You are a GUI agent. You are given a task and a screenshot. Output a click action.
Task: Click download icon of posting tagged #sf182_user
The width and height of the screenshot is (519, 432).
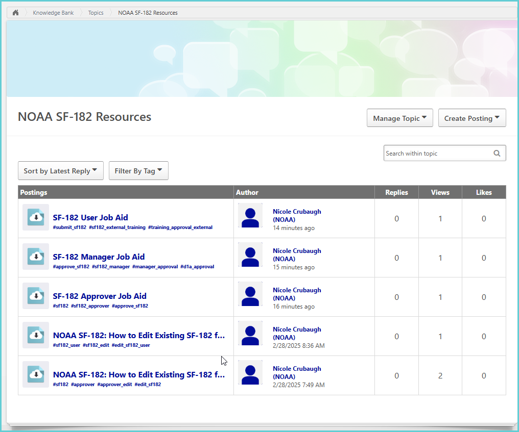click(36, 335)
